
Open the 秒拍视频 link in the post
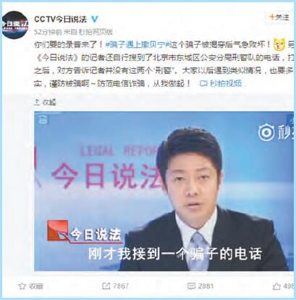pyautogui.click(x=221, y=83)
